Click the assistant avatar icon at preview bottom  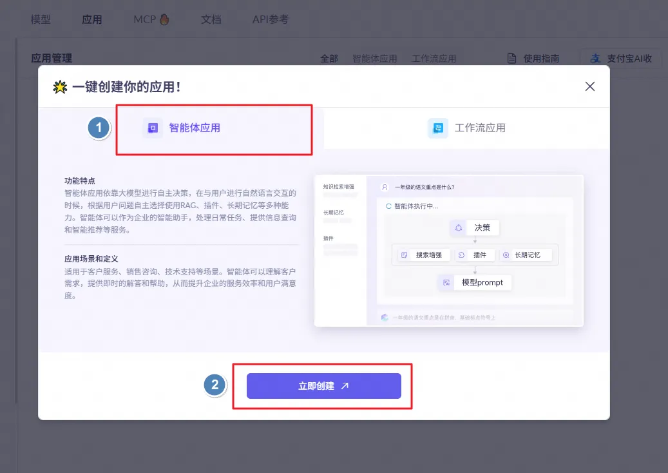tap(385, 318)
